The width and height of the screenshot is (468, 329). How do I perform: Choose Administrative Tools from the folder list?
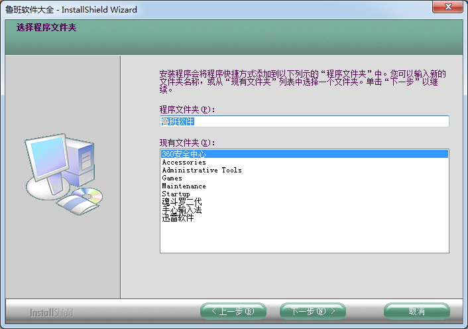click(202, 170)
